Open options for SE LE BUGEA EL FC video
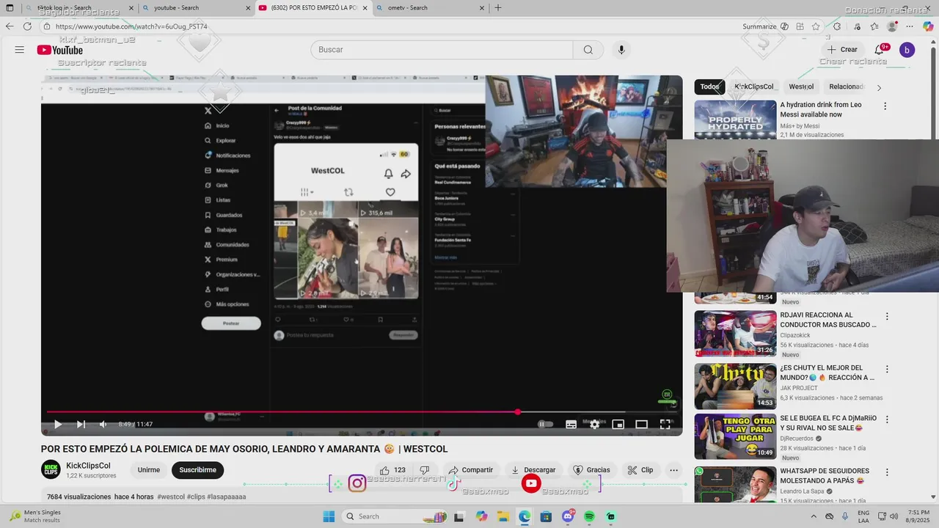The image size is (939, 528). tap(887, 420)
